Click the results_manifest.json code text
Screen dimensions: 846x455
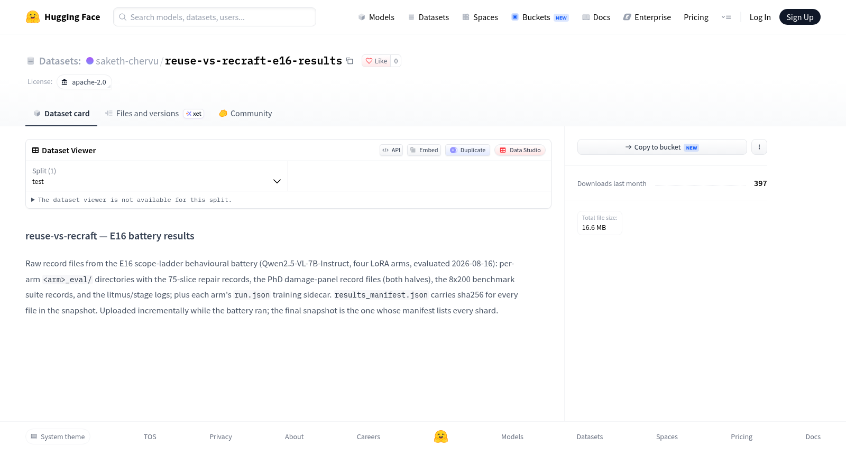[381, 295]
